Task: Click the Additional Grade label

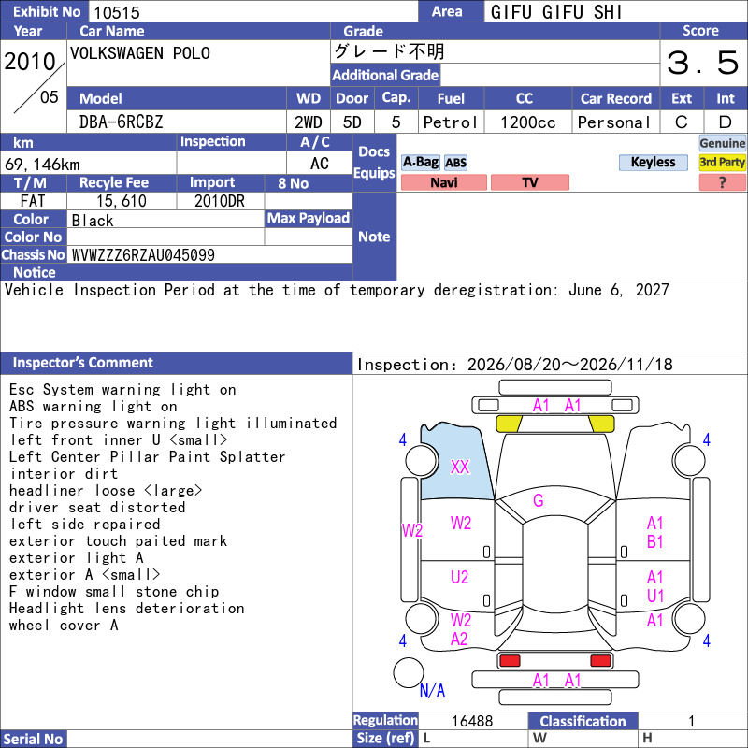Action: [x=385, y=75]
